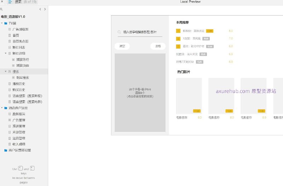Open 语音搜索（搜索影星）page
The width and height of the screenshot is (283, 186).
(x=27, y=96)
